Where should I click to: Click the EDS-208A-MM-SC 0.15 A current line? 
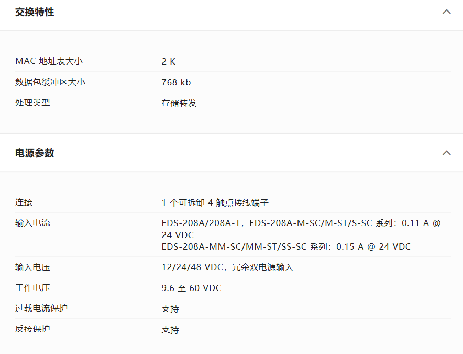[286, 246]
